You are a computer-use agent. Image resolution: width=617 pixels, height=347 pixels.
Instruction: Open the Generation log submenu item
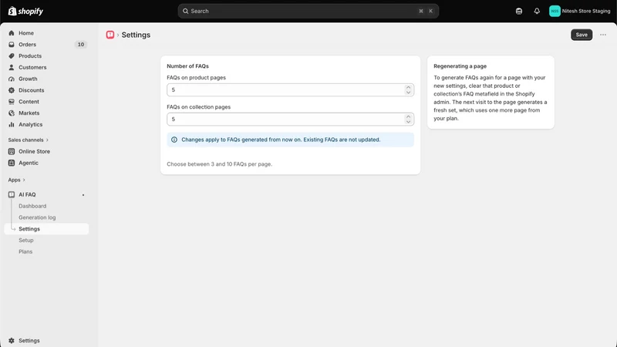pyautogui.click(x=37, y=217)
